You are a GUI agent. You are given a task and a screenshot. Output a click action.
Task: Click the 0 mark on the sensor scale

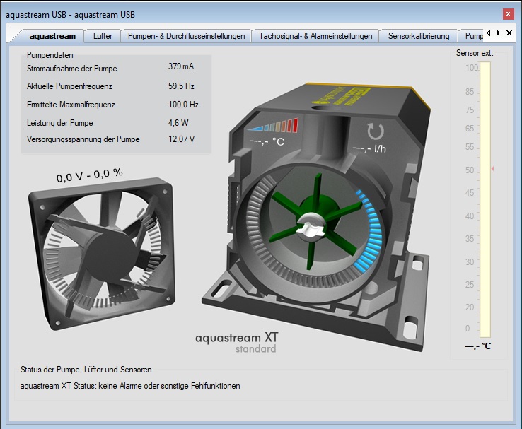click(468, 328)
